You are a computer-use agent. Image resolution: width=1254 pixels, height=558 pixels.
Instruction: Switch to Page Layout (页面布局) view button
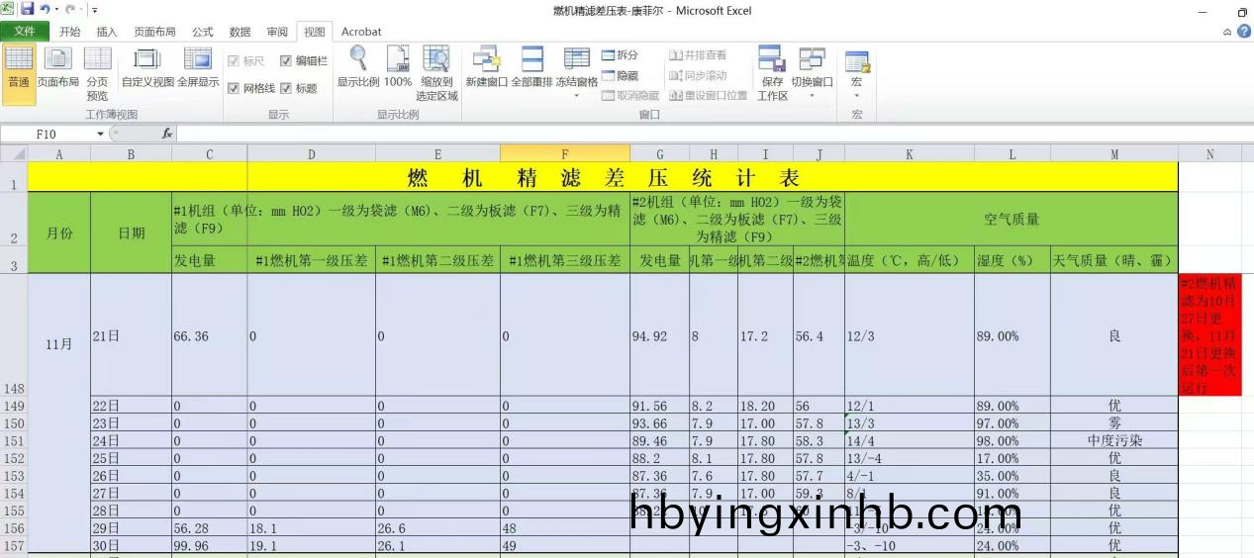[57, 69]
